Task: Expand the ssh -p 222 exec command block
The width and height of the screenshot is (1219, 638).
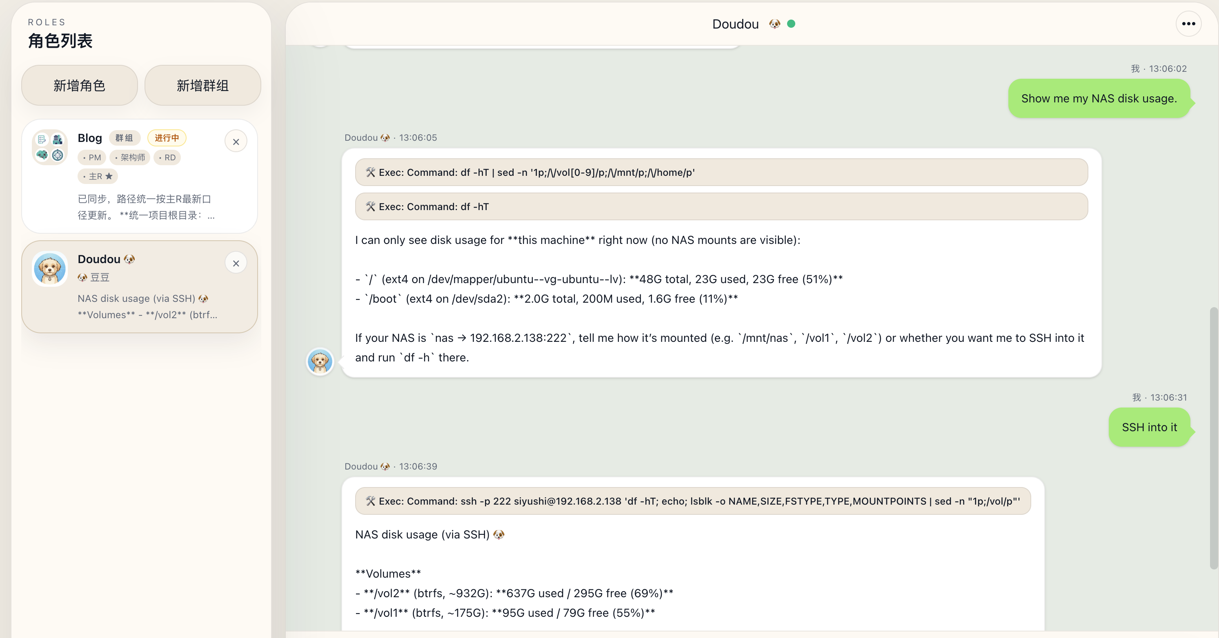Action: click(x=693, y=501)
